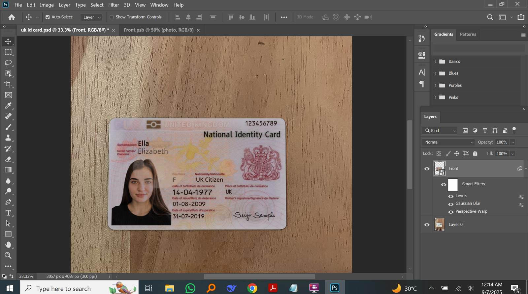The height and width of the screenshot is (294, 528).
Task: Select the Hand tool
Action: (8, 245)
